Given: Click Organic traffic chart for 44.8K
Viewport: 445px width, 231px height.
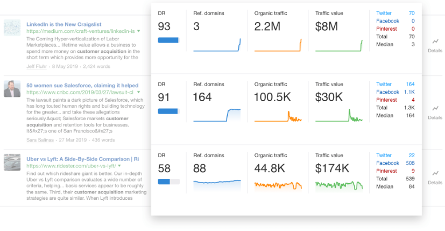Looking at the screenshot, I should pyautogui.click(x=278, y=186).
